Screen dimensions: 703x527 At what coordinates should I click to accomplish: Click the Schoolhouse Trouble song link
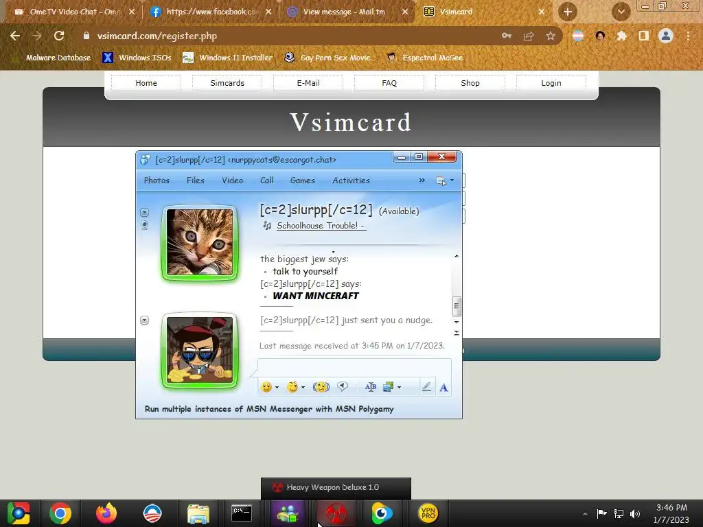(321, 225)
